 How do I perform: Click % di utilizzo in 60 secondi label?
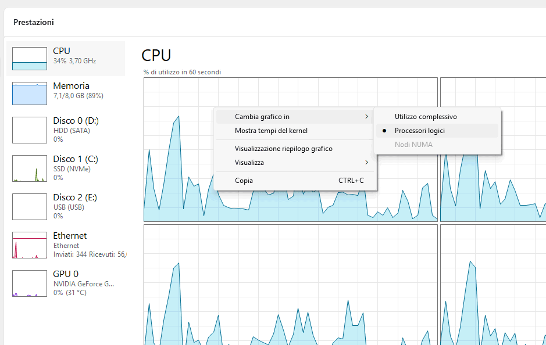(x=182, y=72)
